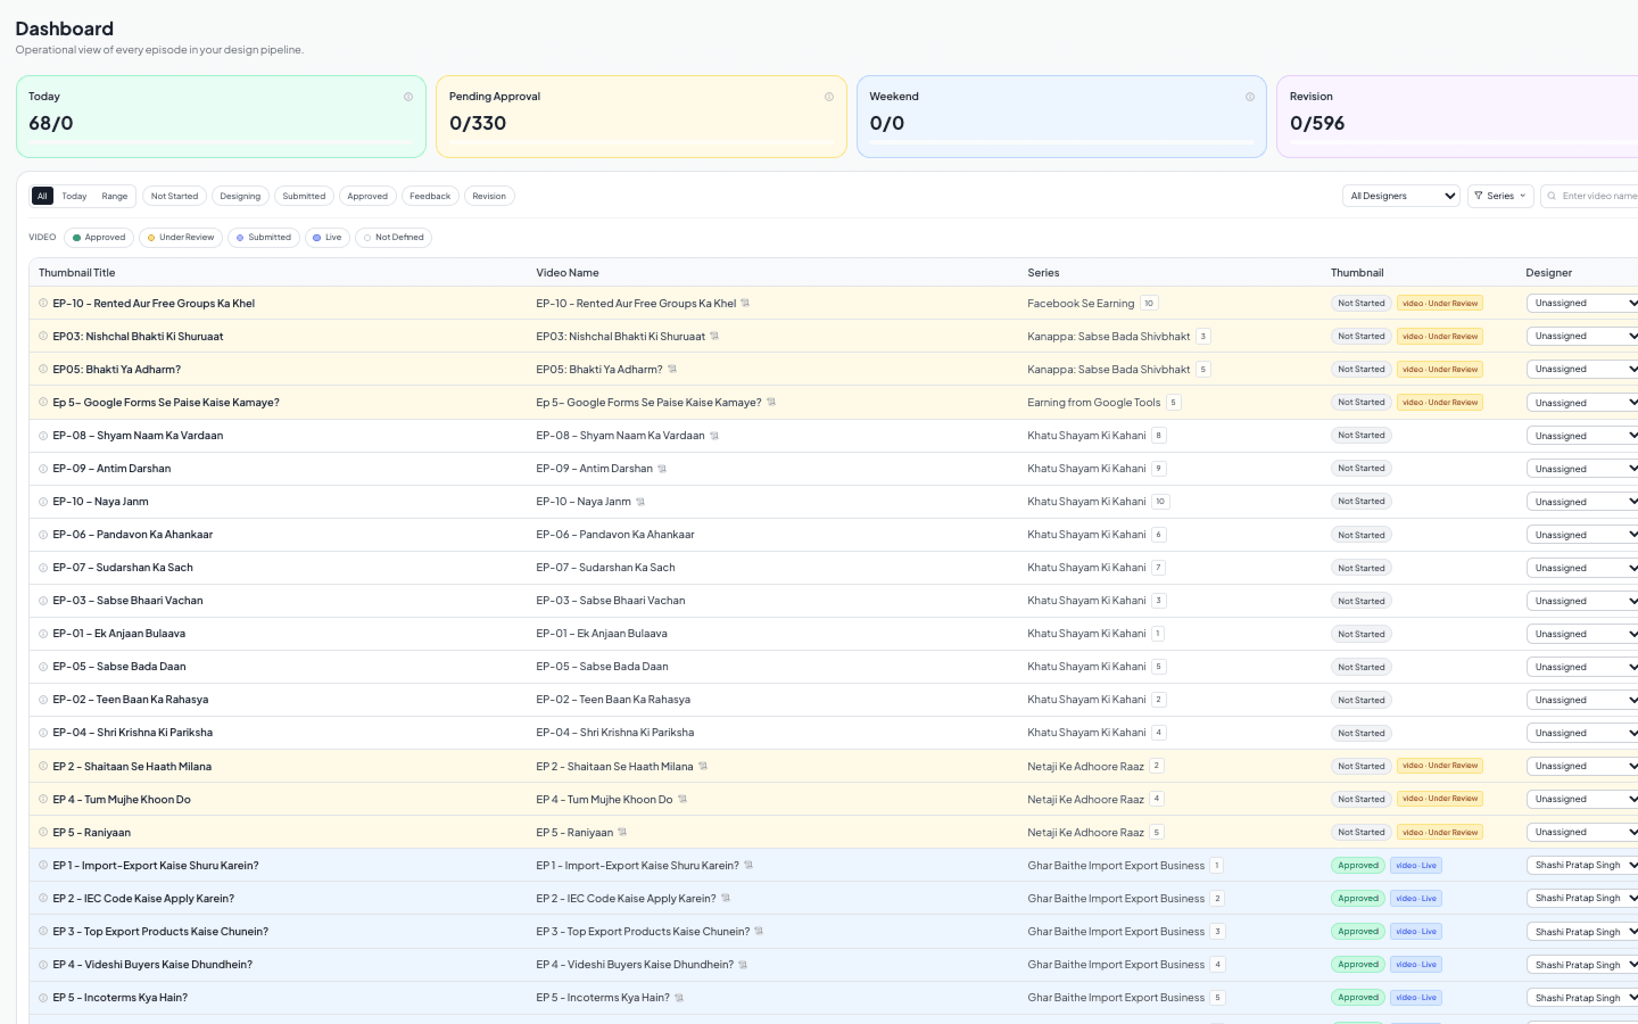The width and height of the screenshot is (1638, 1024).
Task: Open script icon next to EP 4 – Tum Mujhe Khoon Do video name
Action: (682, 799)
